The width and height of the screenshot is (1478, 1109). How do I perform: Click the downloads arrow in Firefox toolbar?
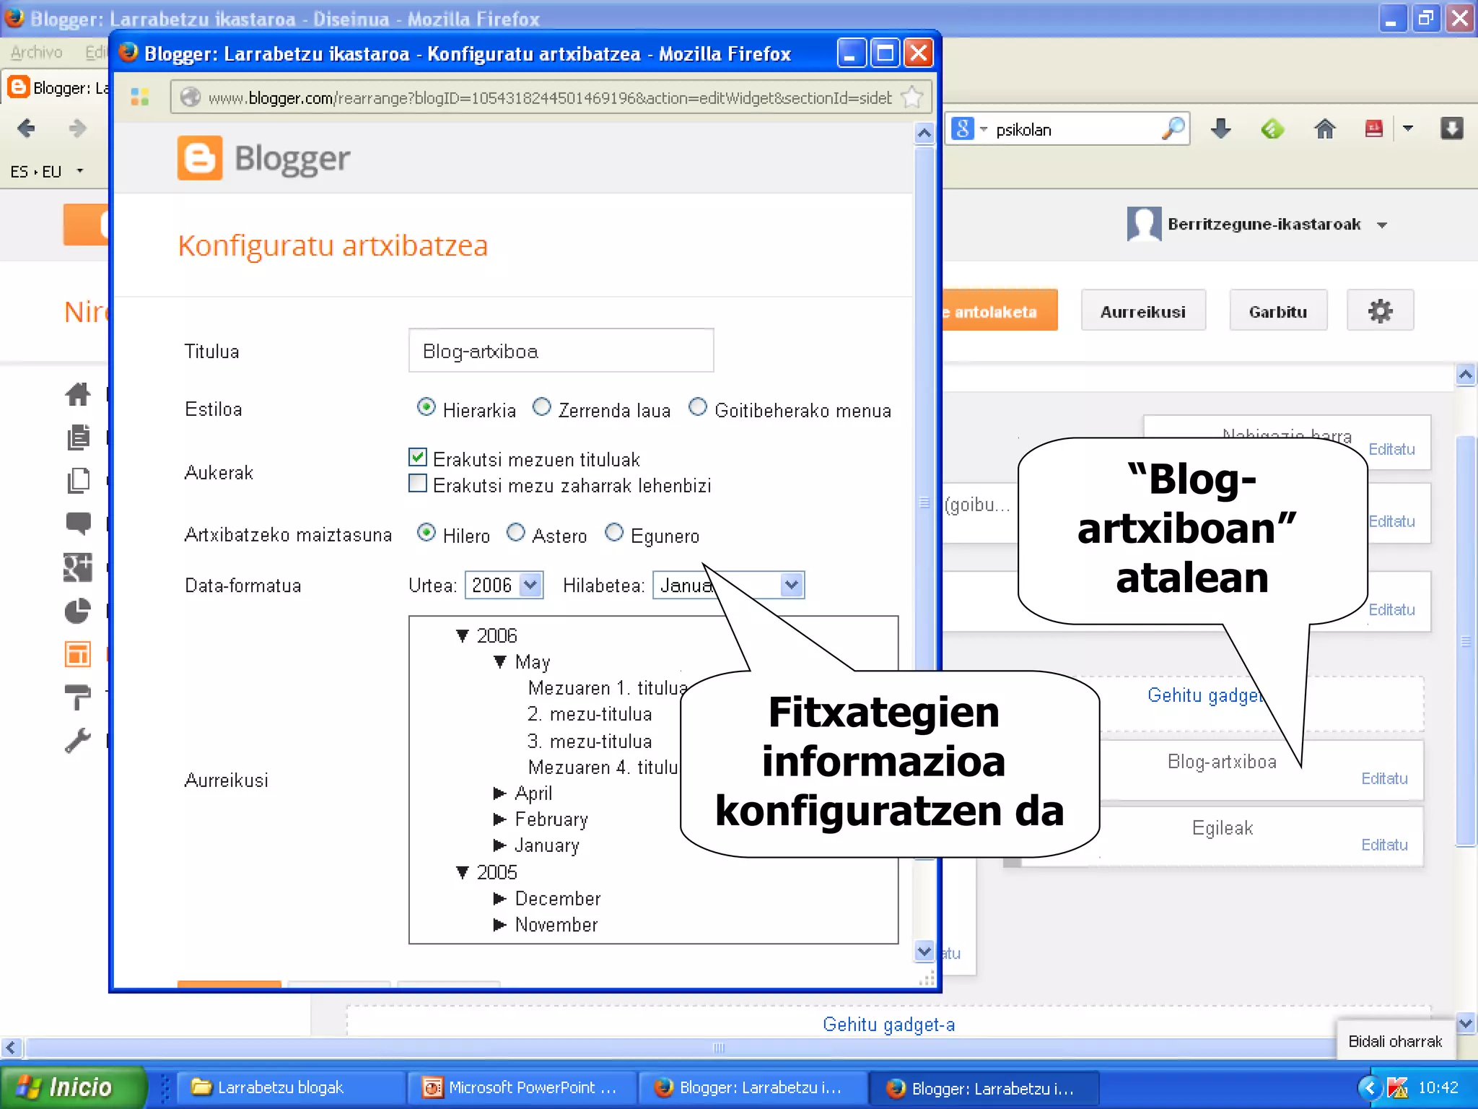tap(1220, 129)
